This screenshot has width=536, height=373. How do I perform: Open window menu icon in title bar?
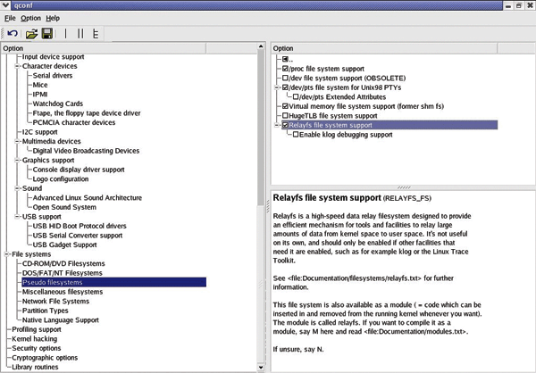click(x=7, y=5)
